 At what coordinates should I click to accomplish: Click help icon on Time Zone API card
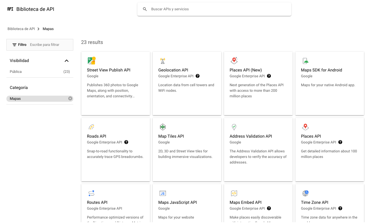[340, 208]
